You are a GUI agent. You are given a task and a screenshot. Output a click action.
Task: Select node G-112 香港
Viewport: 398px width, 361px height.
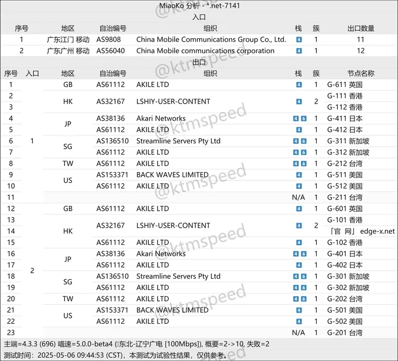(x=345, y=107)
